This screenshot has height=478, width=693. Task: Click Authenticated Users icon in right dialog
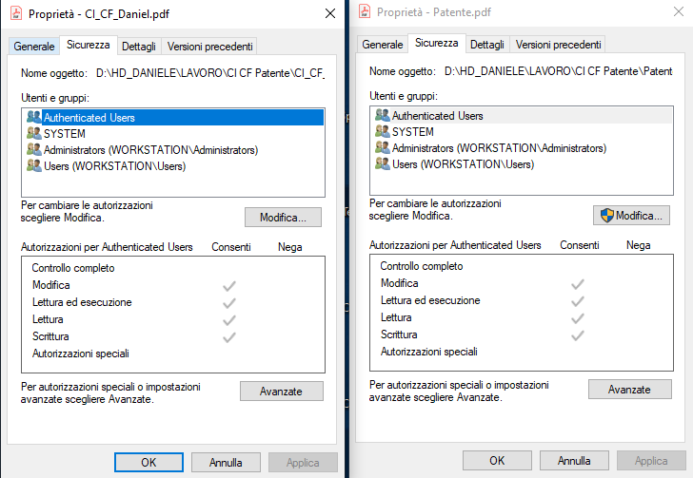[x=383, y=115]
